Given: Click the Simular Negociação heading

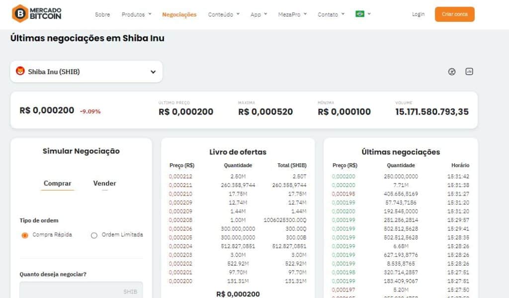Looking at the screenshot, I should tap(81, 151).
